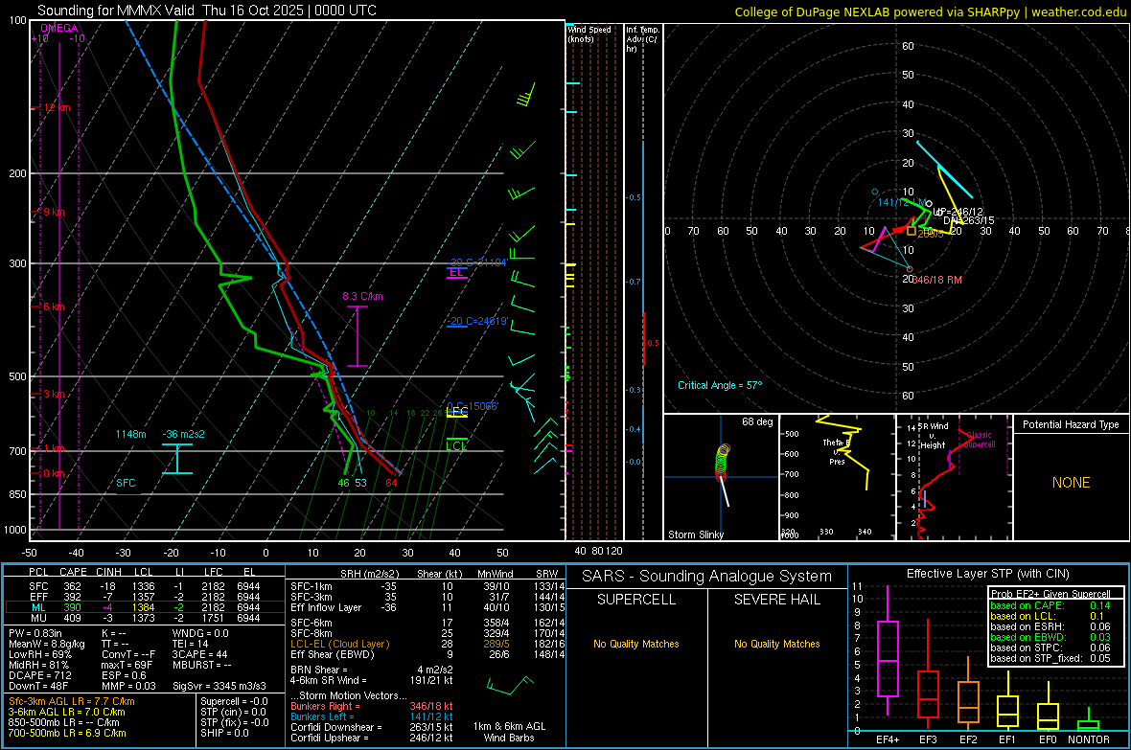Select the SFC parcel row
This screenshot has width=1131, height=750.
pyautogui.click(x=144, y=584)
